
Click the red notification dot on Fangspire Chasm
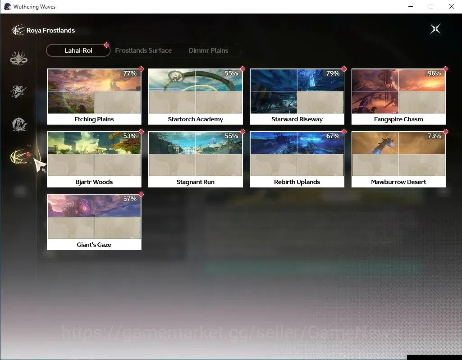point(445,69)
